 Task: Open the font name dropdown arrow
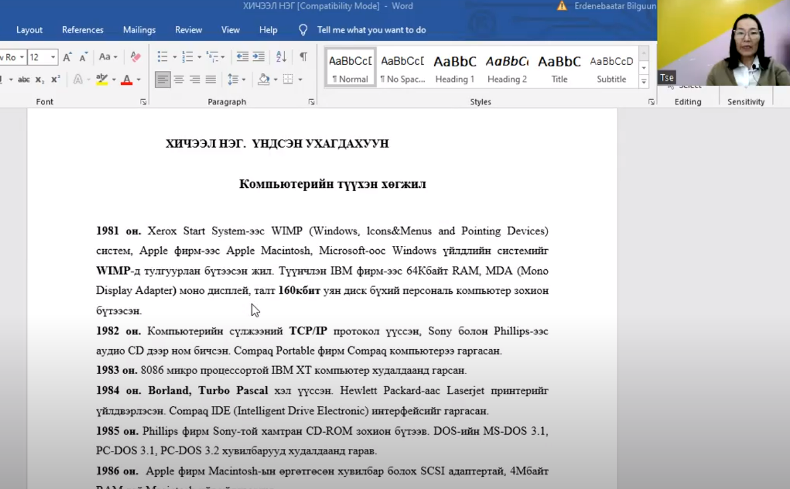22,57
